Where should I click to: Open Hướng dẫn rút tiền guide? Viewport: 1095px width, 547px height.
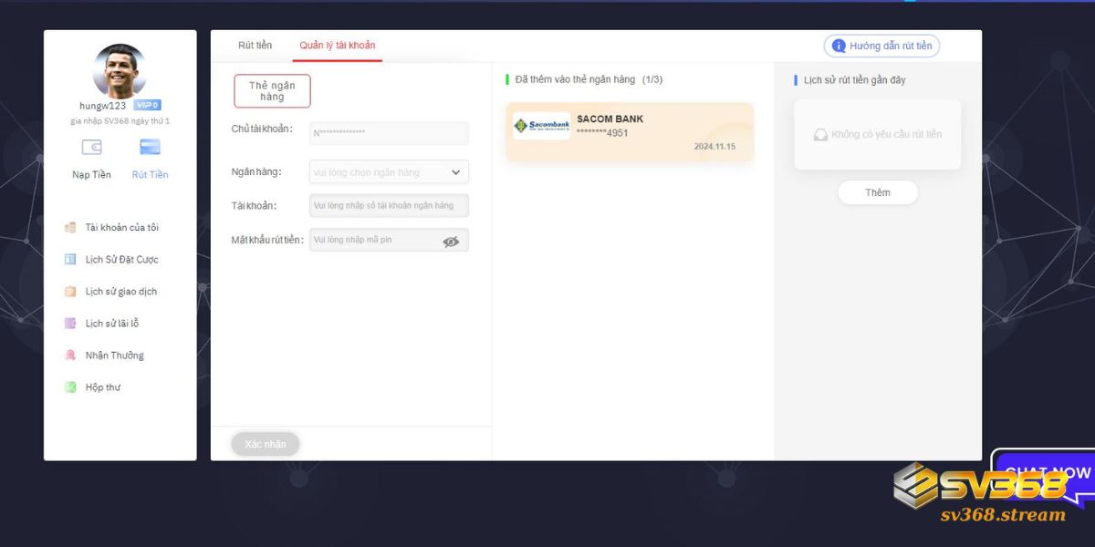[x=881, y=46]
